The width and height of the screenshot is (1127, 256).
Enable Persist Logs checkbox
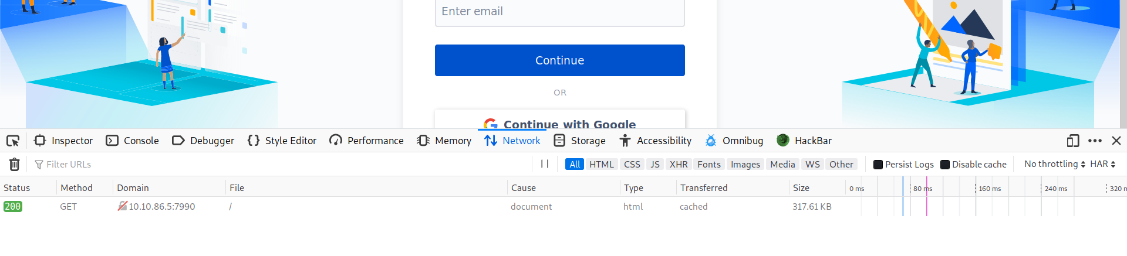click(x=878, y=165)
